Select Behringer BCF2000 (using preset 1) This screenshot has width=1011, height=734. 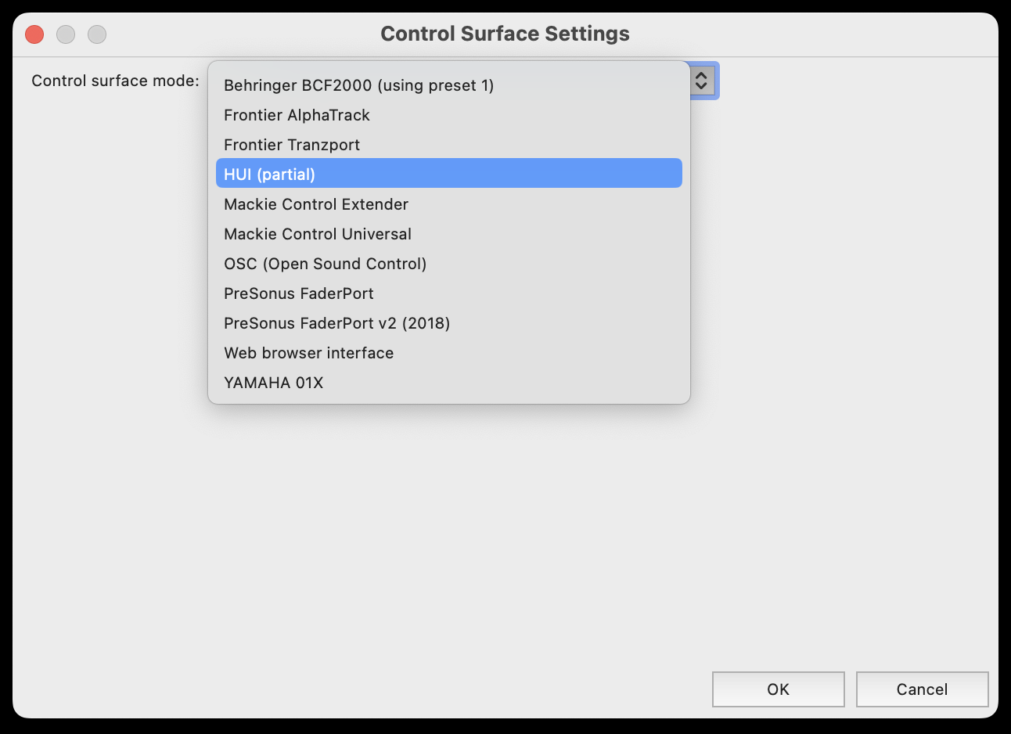[x=448, y=85]
